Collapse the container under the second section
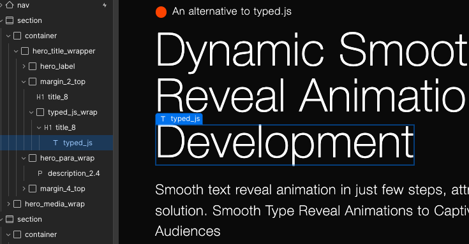469x244 pixels. tap(8, 234)
